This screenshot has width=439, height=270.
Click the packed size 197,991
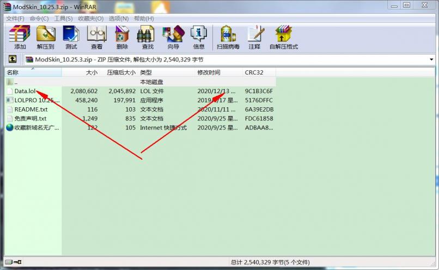124,100
